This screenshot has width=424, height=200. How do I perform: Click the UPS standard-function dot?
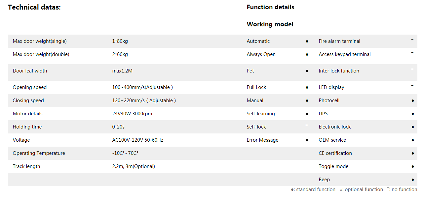[x=413, y=114]
